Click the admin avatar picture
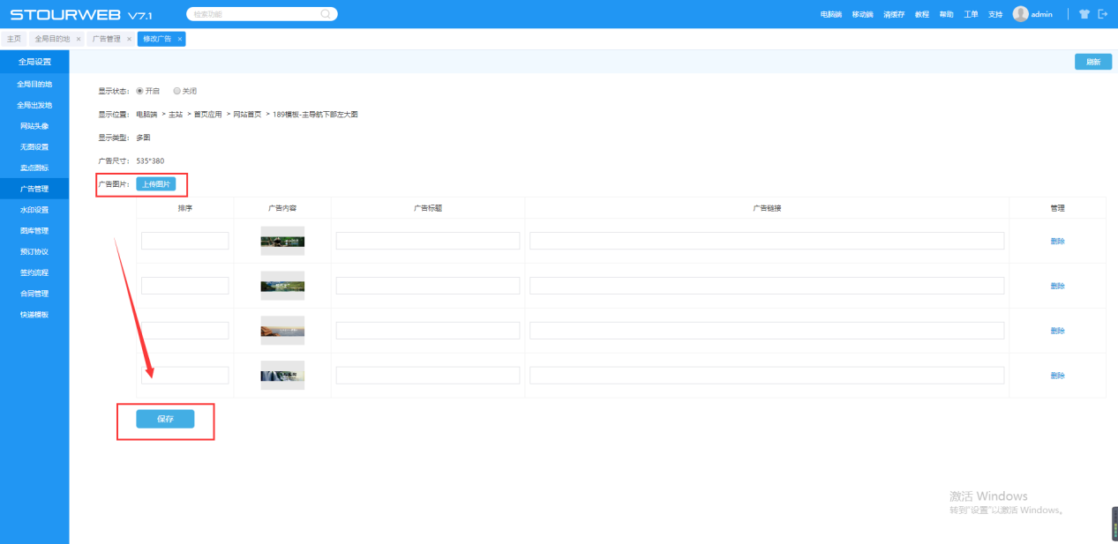The height and width of the screenshot is (544, 1118). click(x=1020, y=14)
